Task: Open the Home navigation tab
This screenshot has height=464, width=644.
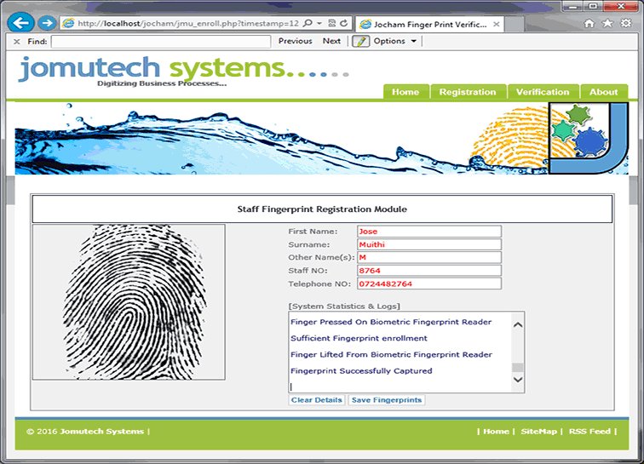Action: pos(405,92)
